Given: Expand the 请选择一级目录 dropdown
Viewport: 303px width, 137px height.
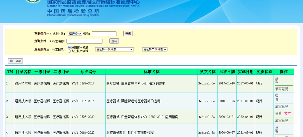Looking at the screenshot, I should [114, 49].
